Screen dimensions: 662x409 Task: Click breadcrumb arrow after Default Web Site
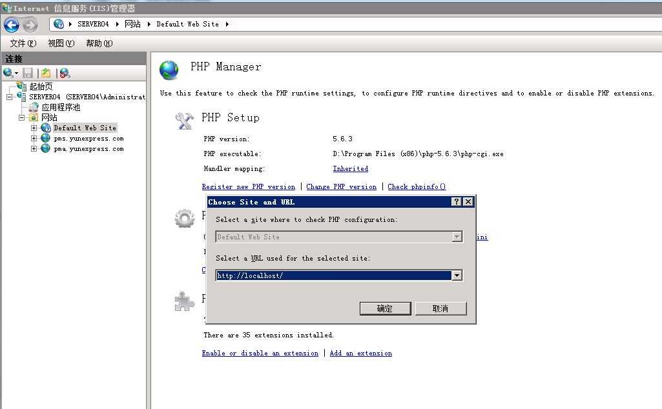tap(227, 24)
